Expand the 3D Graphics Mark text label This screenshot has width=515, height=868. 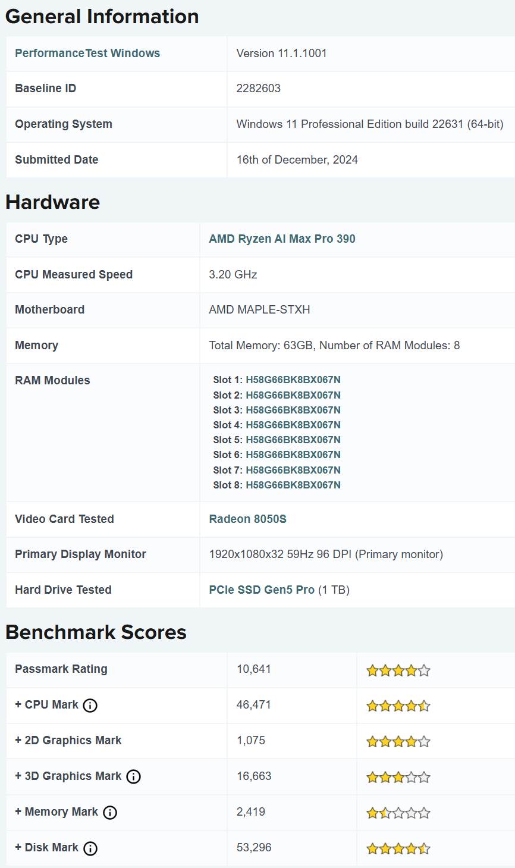coord(68,776)
